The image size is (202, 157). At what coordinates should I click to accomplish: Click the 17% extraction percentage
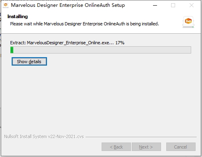(120, 43)
